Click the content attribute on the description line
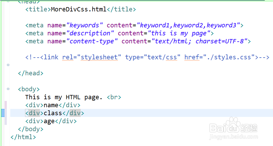 coord(131,33)
